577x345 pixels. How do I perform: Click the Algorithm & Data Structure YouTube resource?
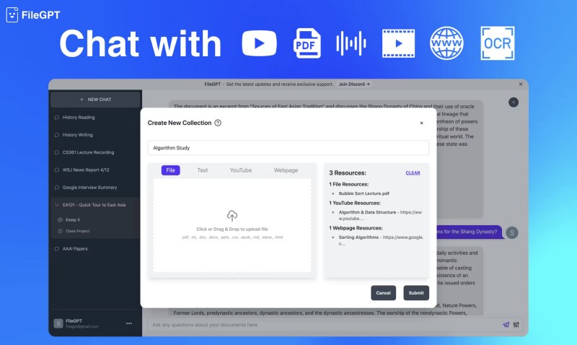380,215
